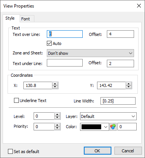Close the View Properties dialog

coord(139,6)
